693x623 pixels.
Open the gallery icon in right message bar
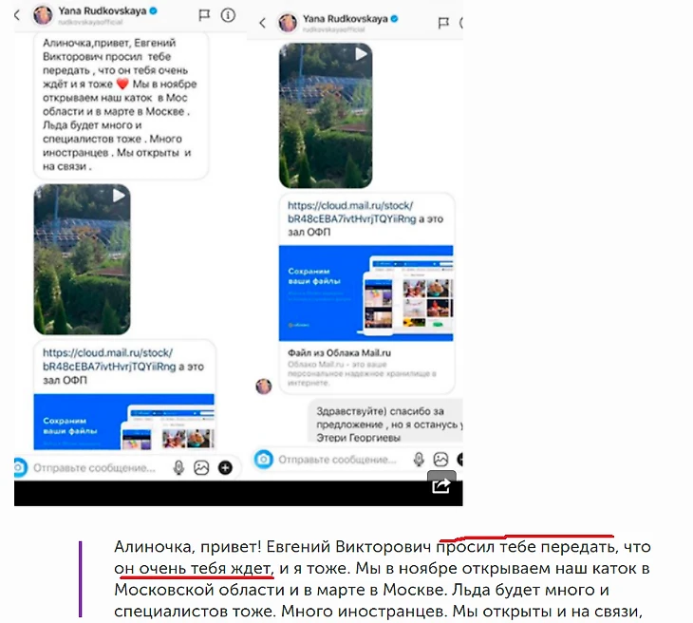[440, 460]
